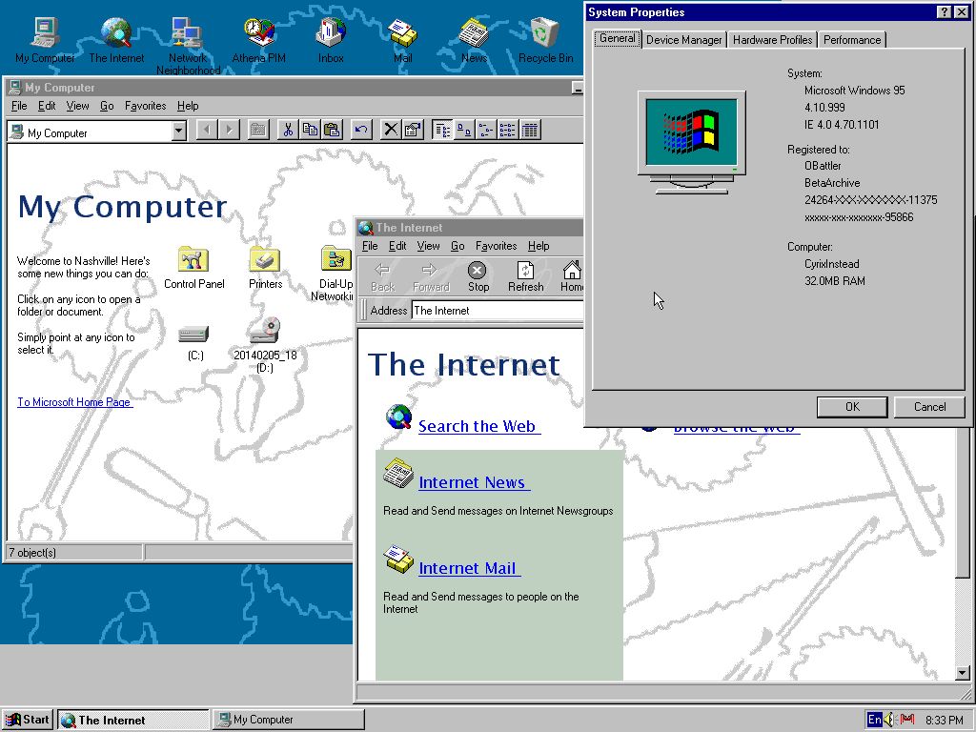Click scroll down arrow in The Internet window
Viewport: 976px width, 732px height.
963,673
